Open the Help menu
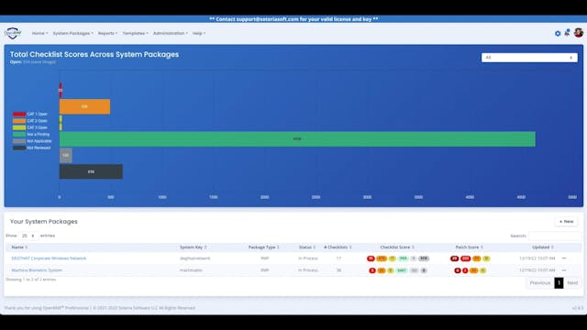This screenshot has height=330, width=587. click(199, 33)
